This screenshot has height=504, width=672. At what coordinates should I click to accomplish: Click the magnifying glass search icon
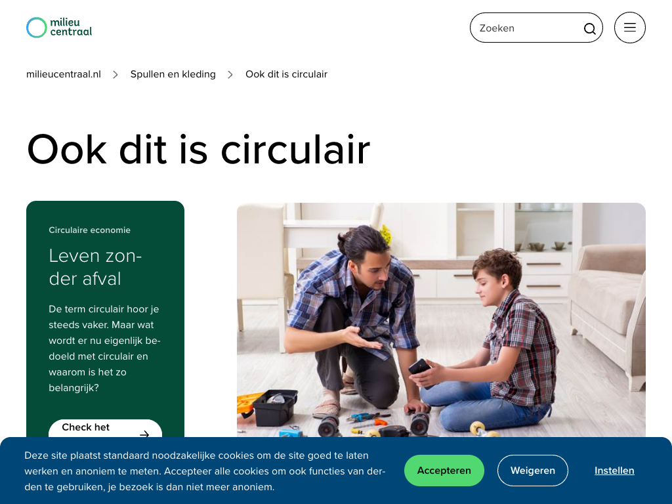[x=590, y=28]
